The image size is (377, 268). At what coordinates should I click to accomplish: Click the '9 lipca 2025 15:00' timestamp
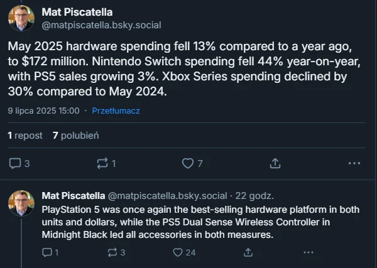click(x=43, y=110)
